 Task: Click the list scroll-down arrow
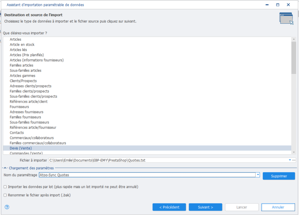coord(294,152)
